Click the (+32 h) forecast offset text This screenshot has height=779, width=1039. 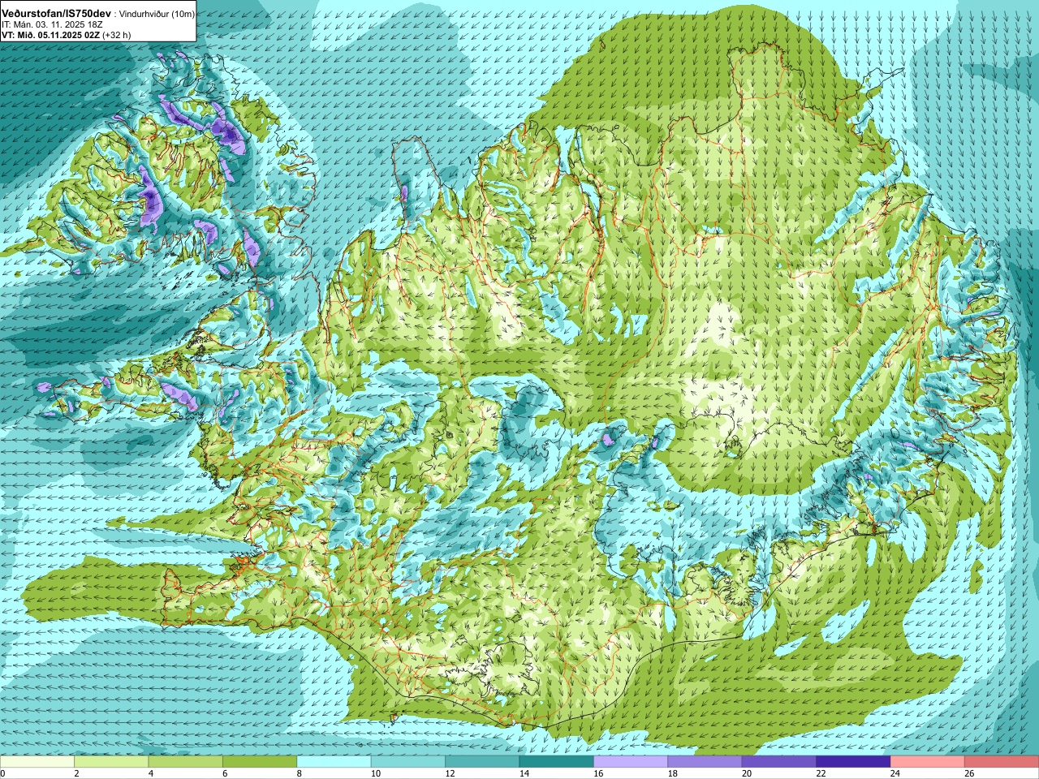tap(117, 35)
